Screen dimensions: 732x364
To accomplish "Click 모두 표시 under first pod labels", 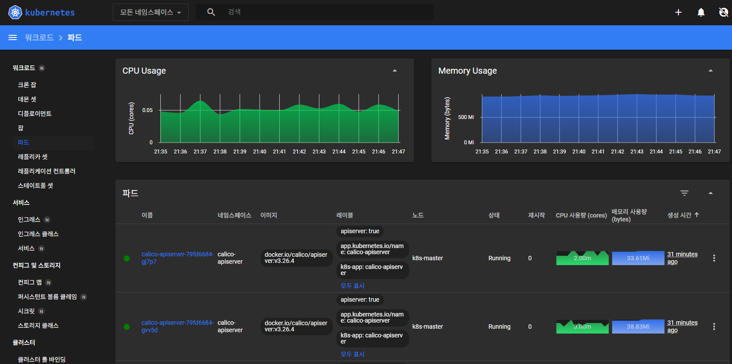I will click(352, 286).
